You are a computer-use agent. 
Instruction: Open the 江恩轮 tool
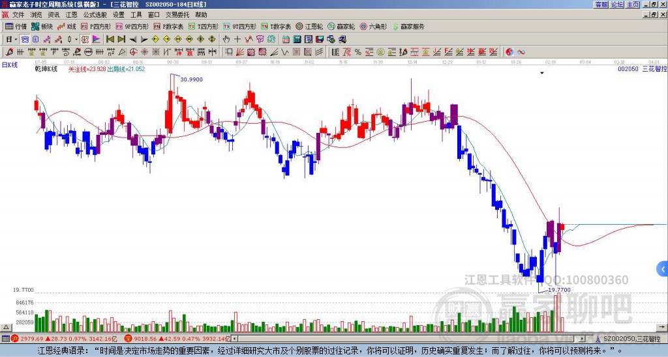coord(309,26)
